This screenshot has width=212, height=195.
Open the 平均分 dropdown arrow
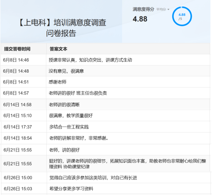click(x=168, y=9)
